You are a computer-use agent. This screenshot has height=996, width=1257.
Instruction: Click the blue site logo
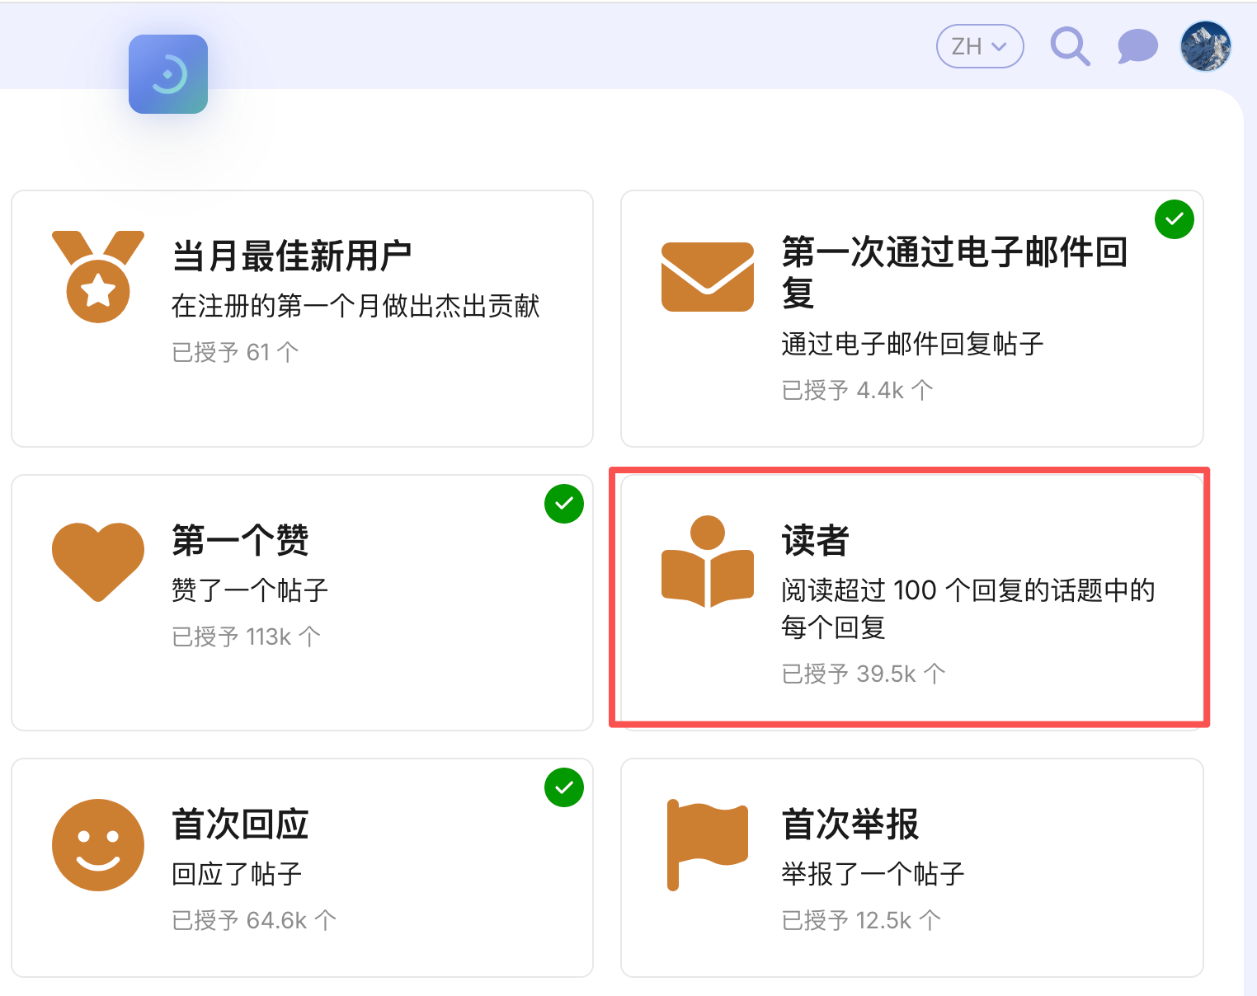168,74
